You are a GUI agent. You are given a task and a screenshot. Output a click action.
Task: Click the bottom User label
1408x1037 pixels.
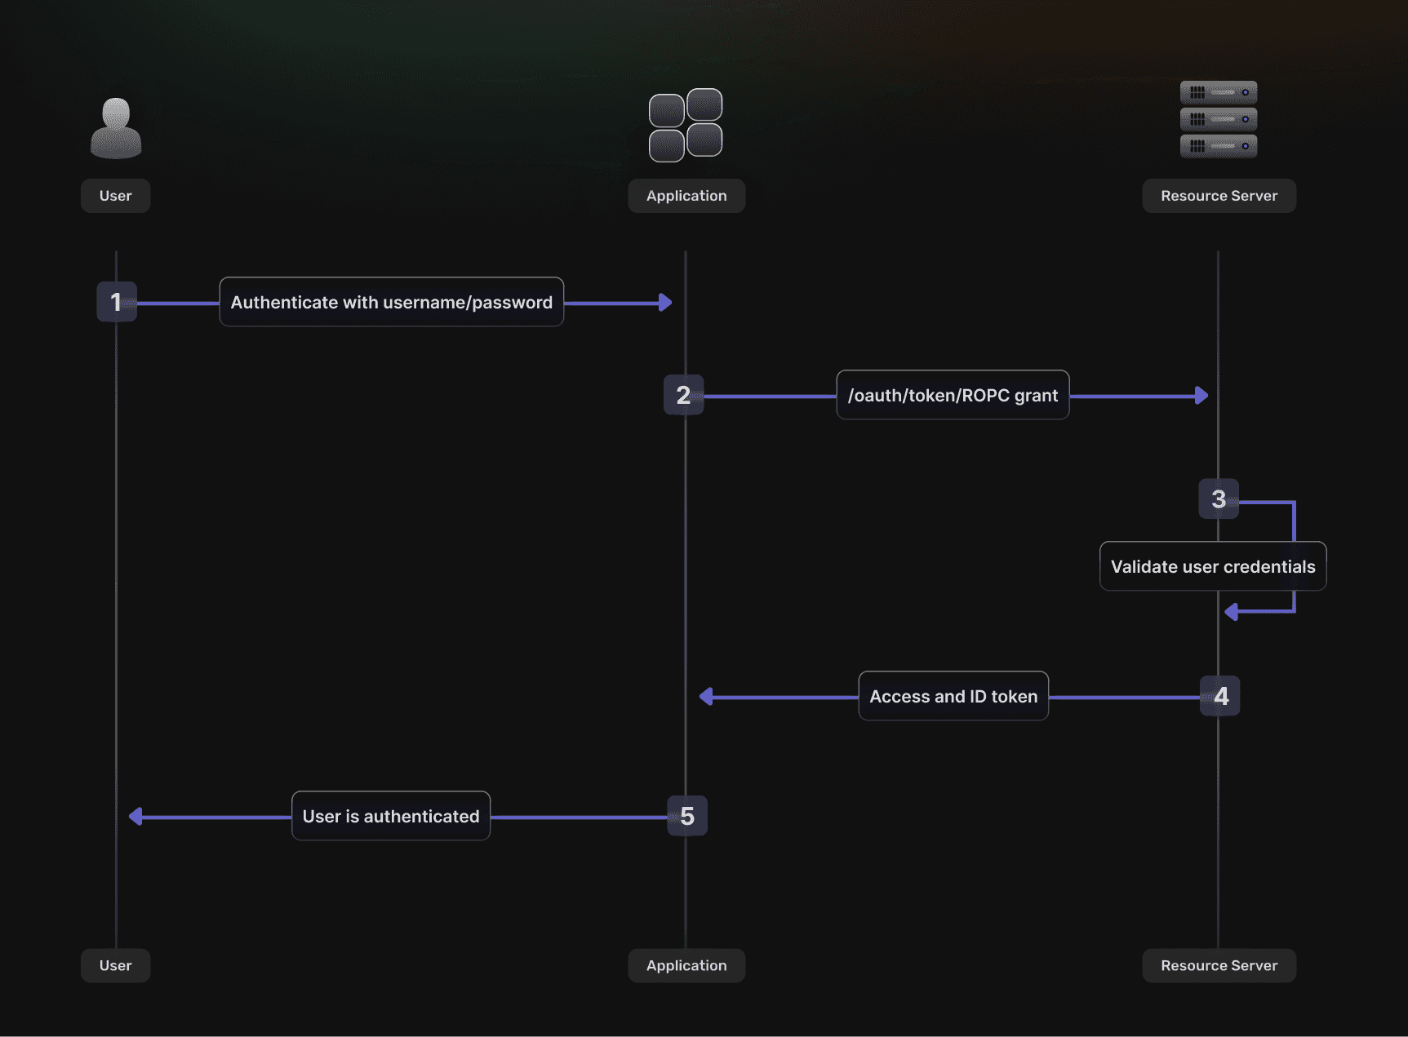tap(115, 965)
